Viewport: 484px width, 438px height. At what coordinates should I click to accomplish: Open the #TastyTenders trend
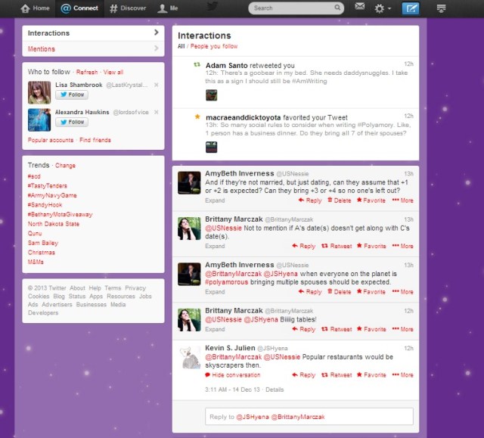click(47, 186)
